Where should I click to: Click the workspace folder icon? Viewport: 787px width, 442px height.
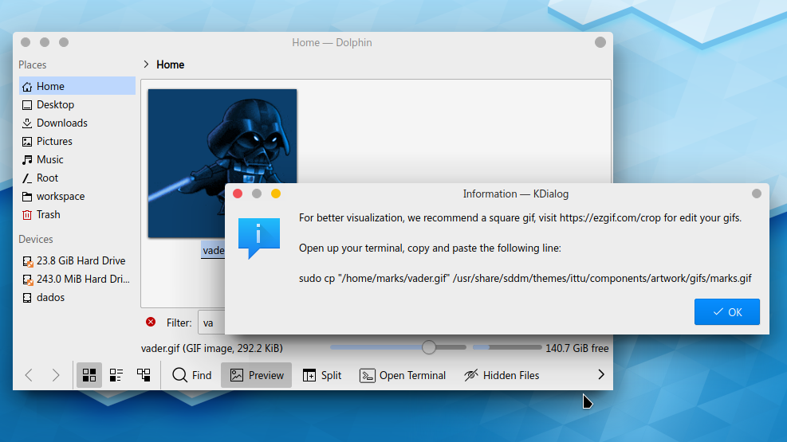[27, 197]
